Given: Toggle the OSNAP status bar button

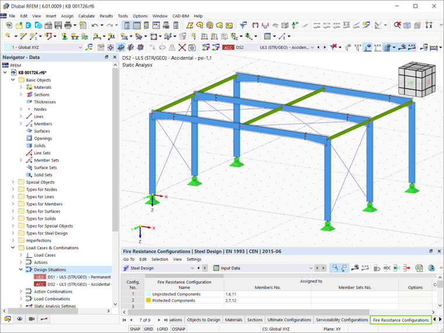Looking at the screenshot, I should click(178, 329).
